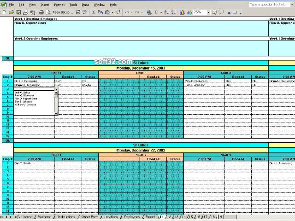Open the View menu
Image resolution: width=295 pixels, height=221 pixels.
(x=32, y=5)
